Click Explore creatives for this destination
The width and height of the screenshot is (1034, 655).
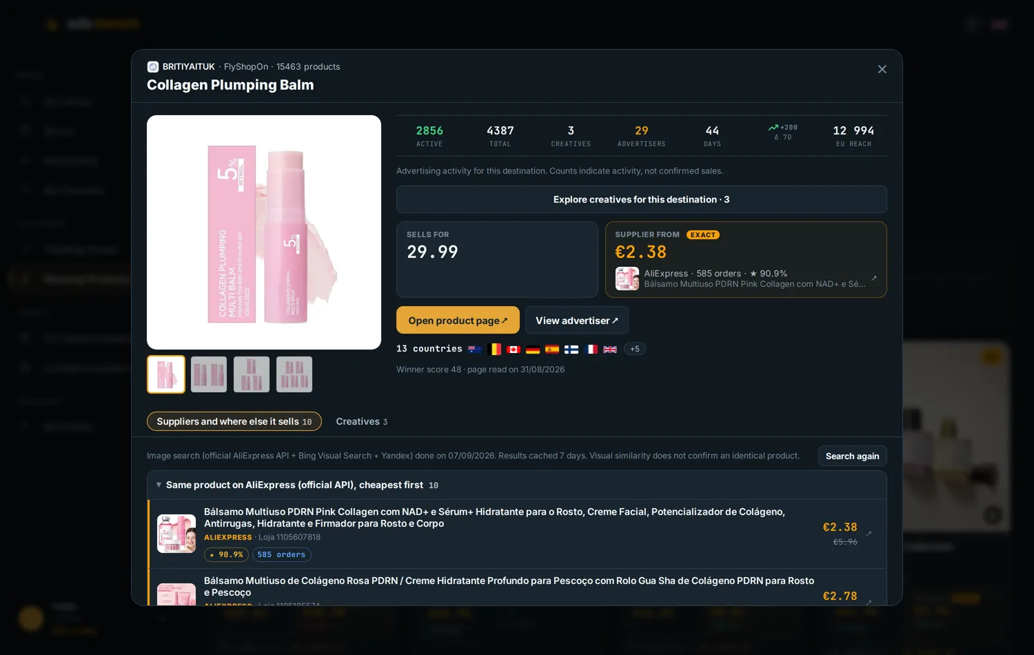[641, 199]
